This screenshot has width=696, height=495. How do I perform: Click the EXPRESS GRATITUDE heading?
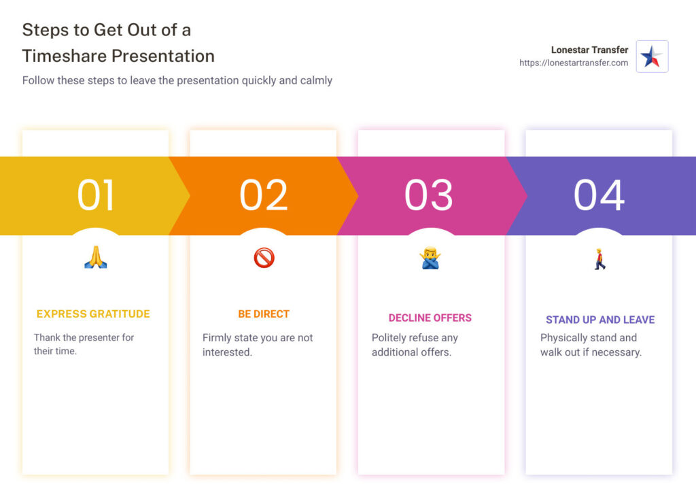click(x=93, y=314)
